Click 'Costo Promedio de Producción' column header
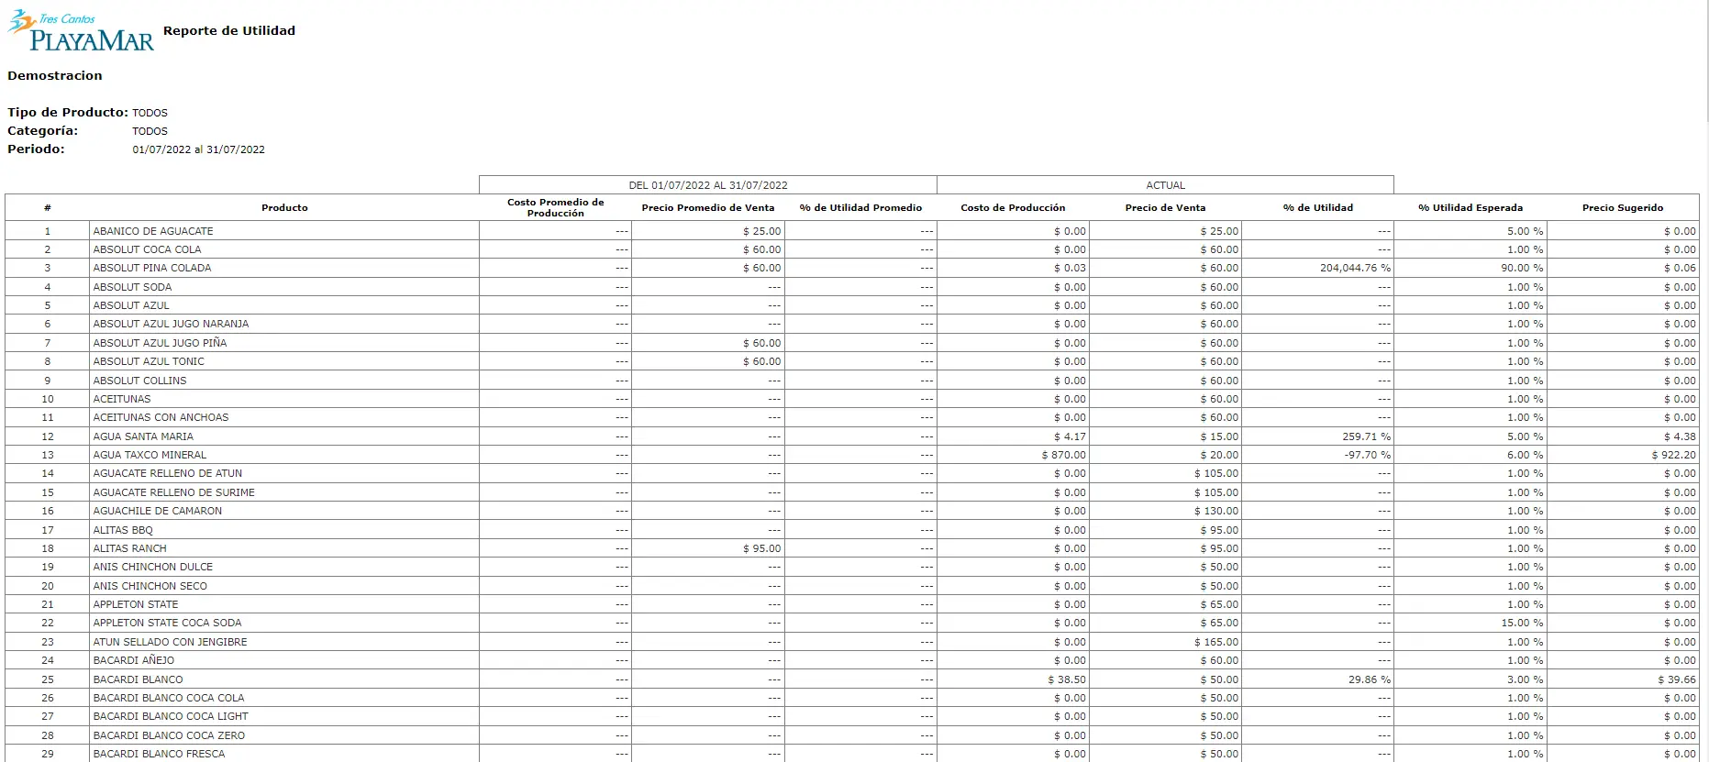This screenshot has width=1709, height=762. coord(556,207)
